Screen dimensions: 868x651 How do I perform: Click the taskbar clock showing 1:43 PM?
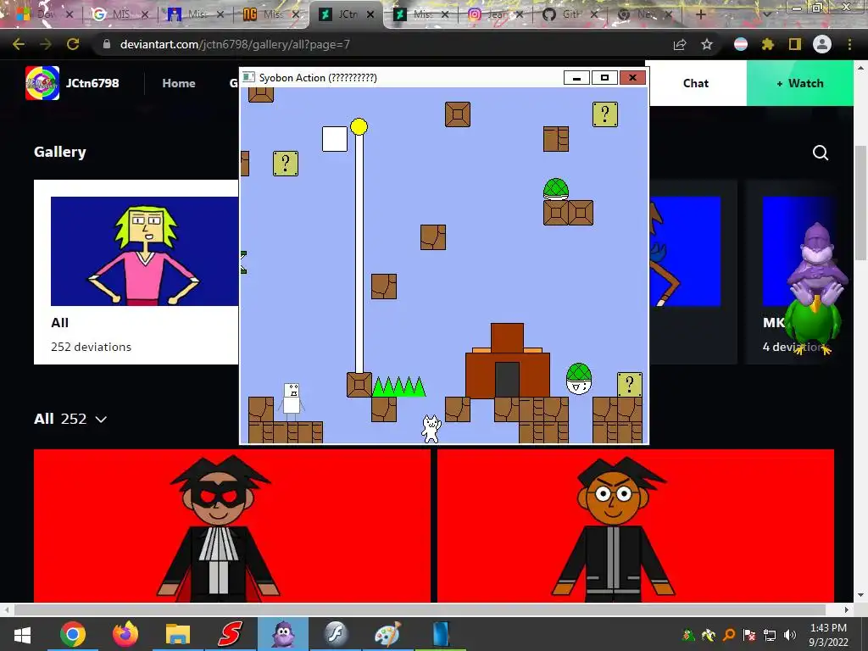(828, 635)
